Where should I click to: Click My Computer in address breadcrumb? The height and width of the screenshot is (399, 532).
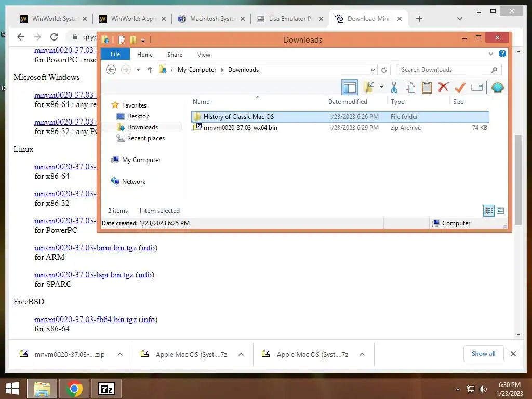click(x=197, y=70)
